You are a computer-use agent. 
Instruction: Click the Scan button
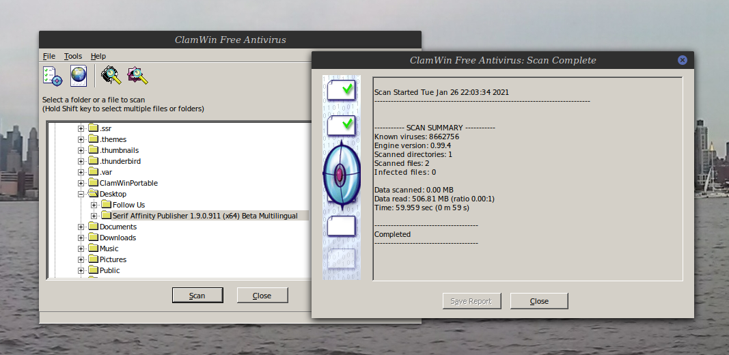pyautogui.click(x=197, y=296)
